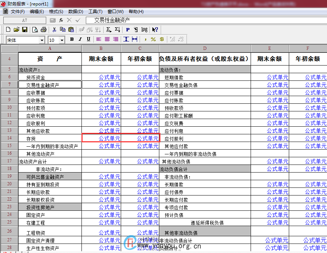Print the report using printer icon
The height and width of the screenshot is (253, 327).
pyautogui.click(x=44, y=29)
